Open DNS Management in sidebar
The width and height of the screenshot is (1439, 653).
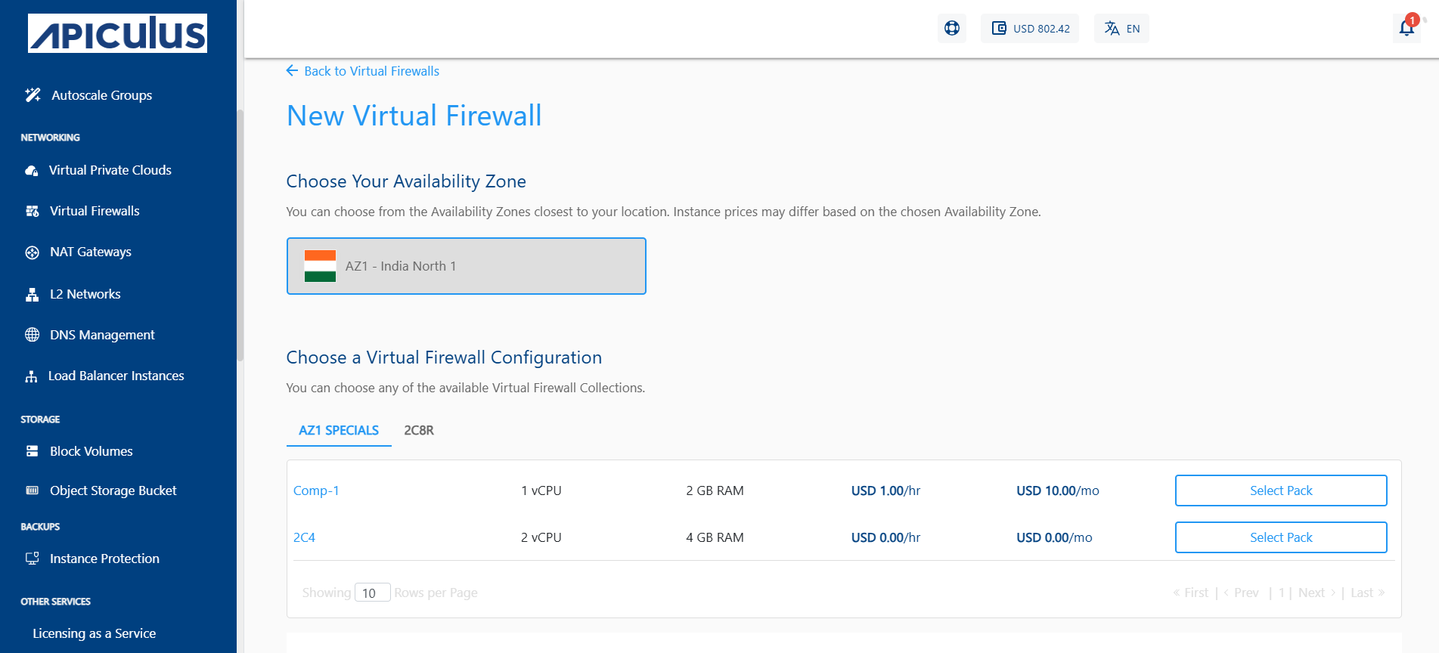click(x=101, y=335)
